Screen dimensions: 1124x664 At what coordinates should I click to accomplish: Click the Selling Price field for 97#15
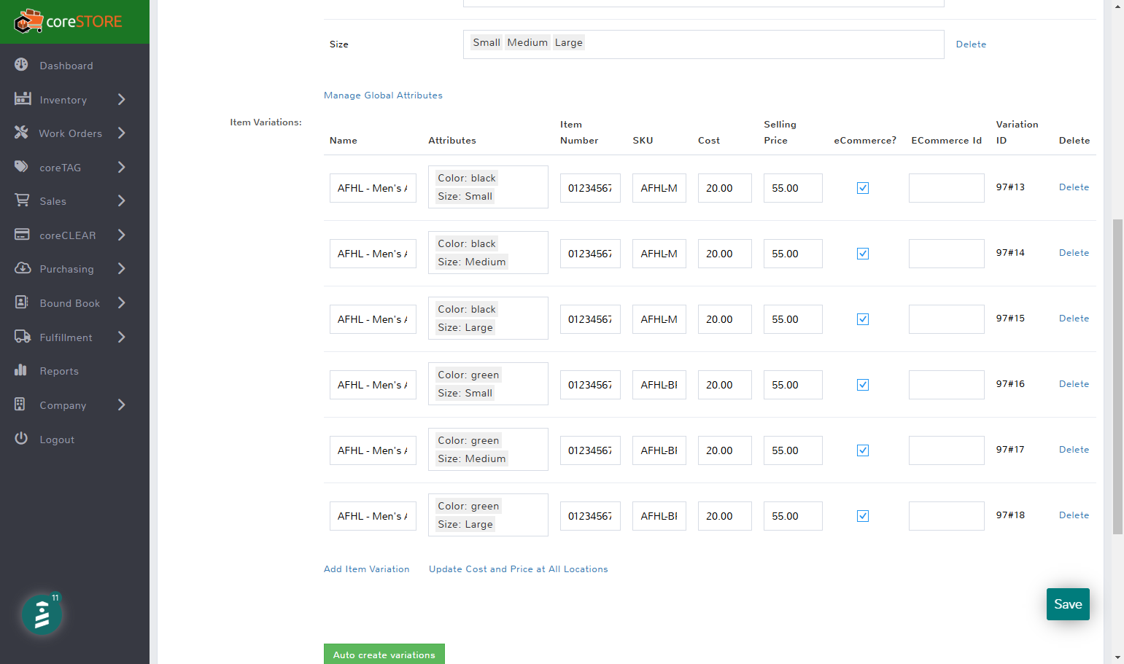[793, 319]
